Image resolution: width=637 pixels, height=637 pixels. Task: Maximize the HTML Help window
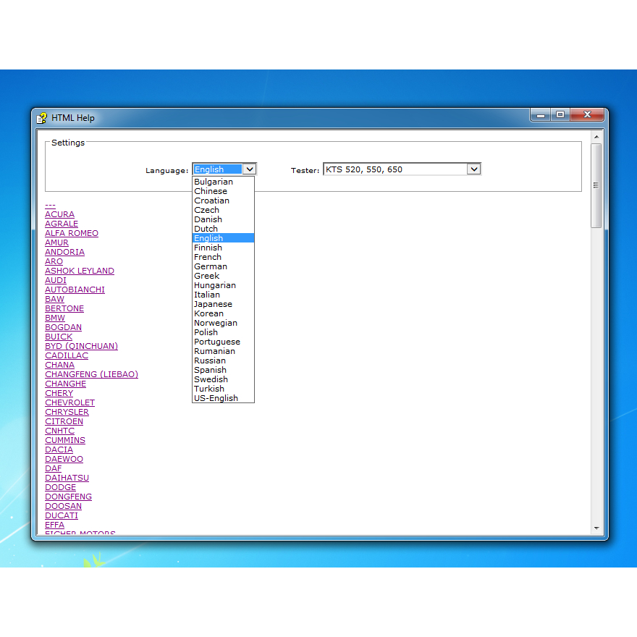560,115
